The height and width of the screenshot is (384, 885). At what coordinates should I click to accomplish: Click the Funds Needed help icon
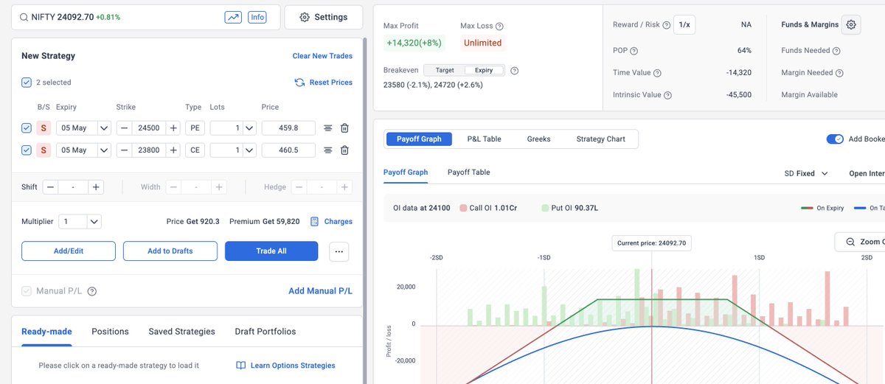[837, 51]
